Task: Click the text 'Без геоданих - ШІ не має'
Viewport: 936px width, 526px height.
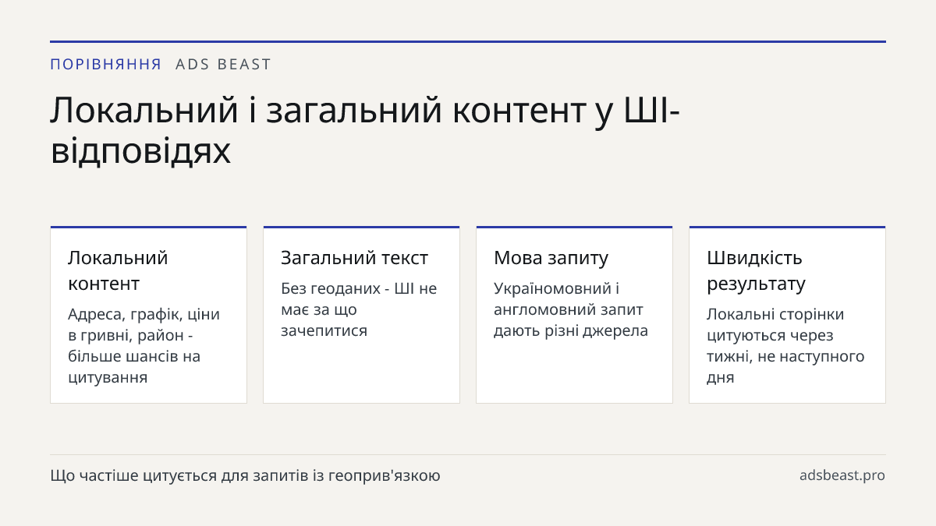Action: pos(359,299)
